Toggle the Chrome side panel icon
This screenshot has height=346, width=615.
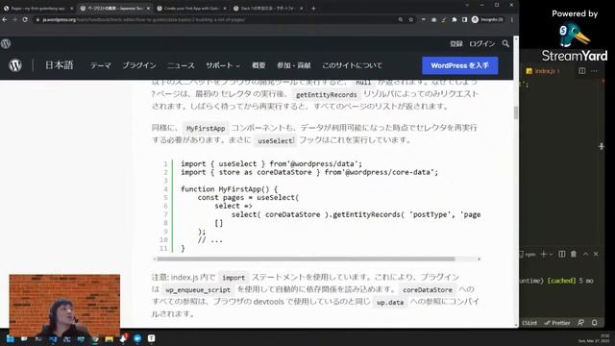tap(464, 19)
